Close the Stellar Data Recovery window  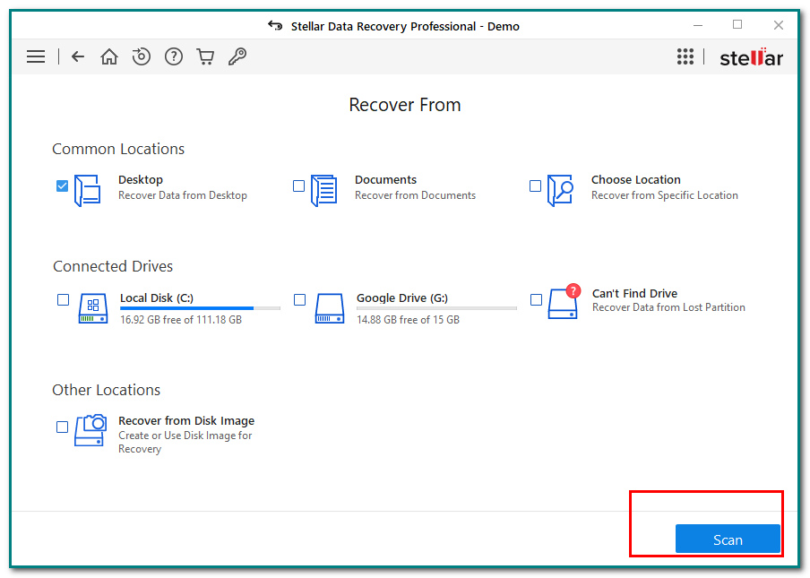pyautogui.click(x=779, y=25)
